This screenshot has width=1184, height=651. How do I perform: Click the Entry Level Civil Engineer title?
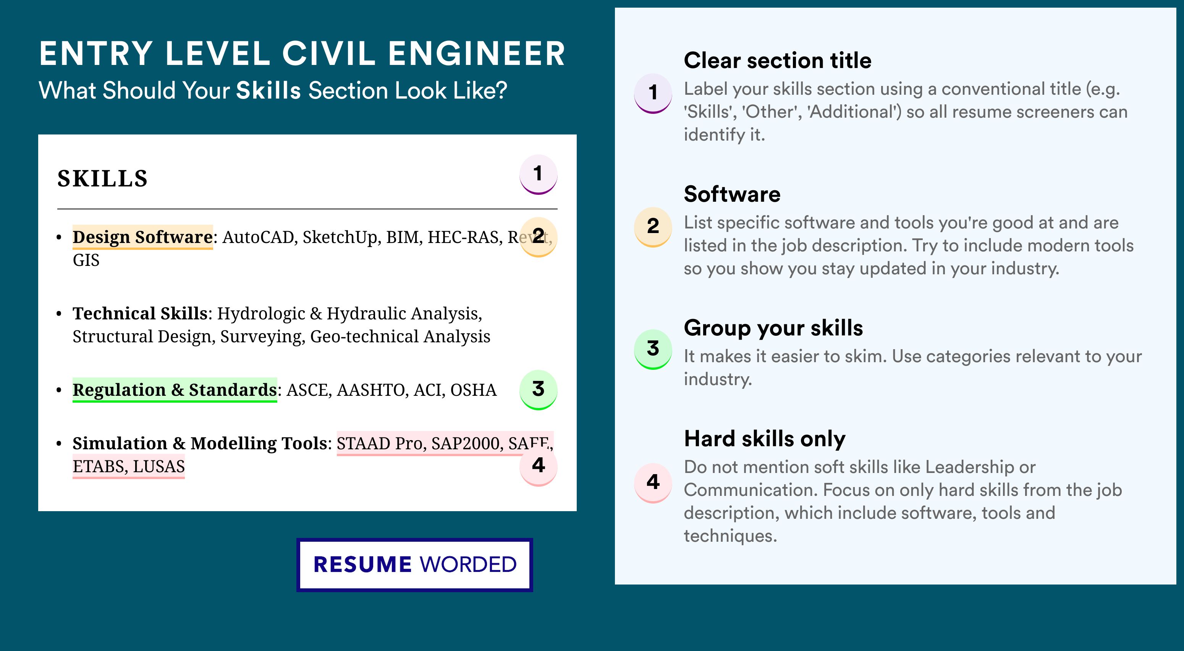[x=302, y=53]
